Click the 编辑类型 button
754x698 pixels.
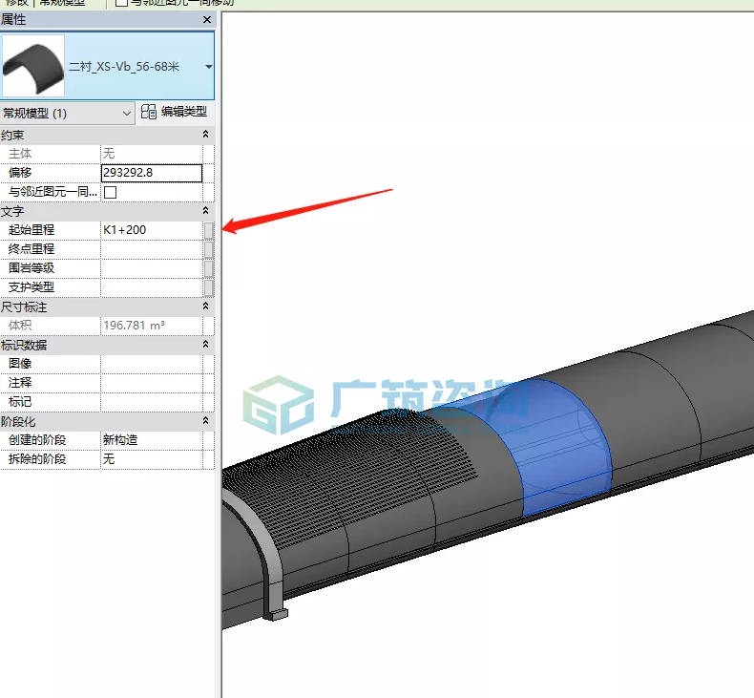pos(174,112)
